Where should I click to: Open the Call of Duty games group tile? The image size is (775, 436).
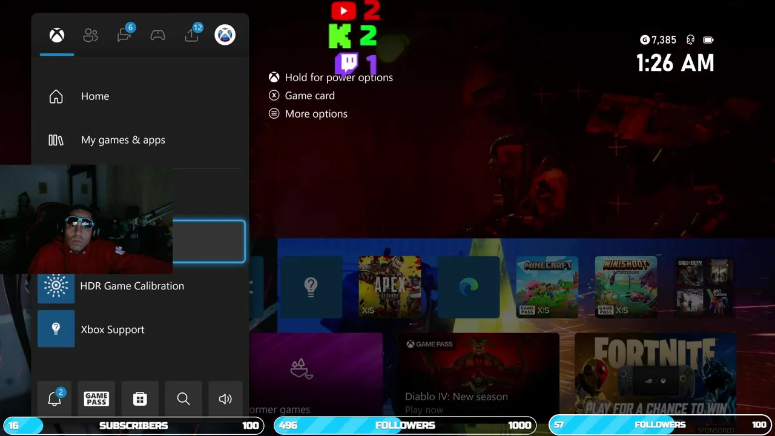705,286
